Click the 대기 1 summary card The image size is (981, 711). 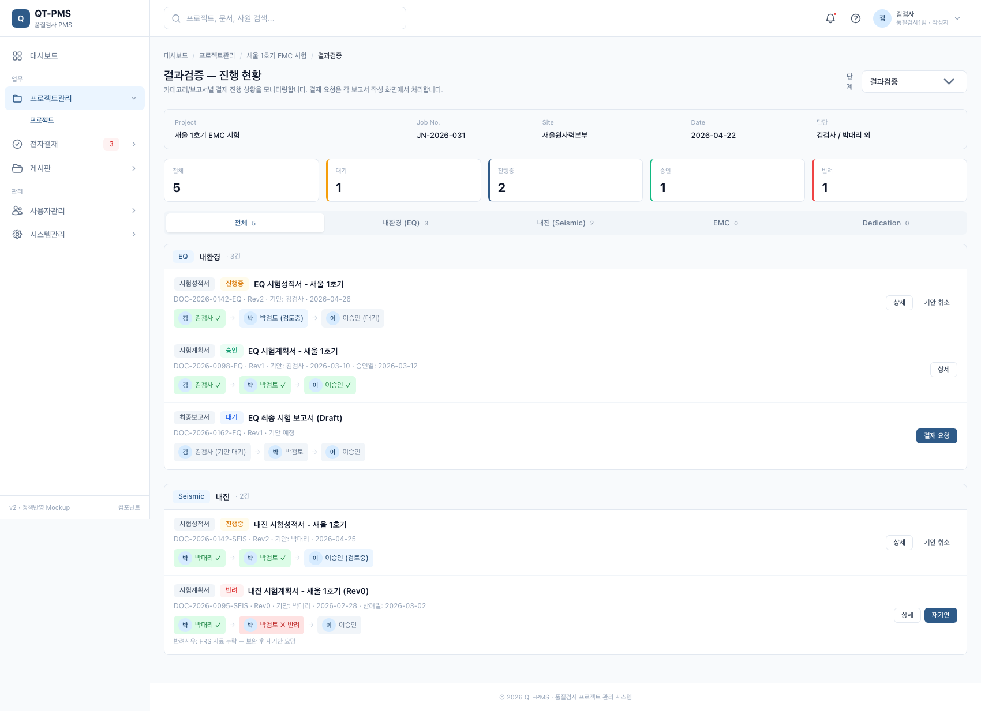click(403, 180)
